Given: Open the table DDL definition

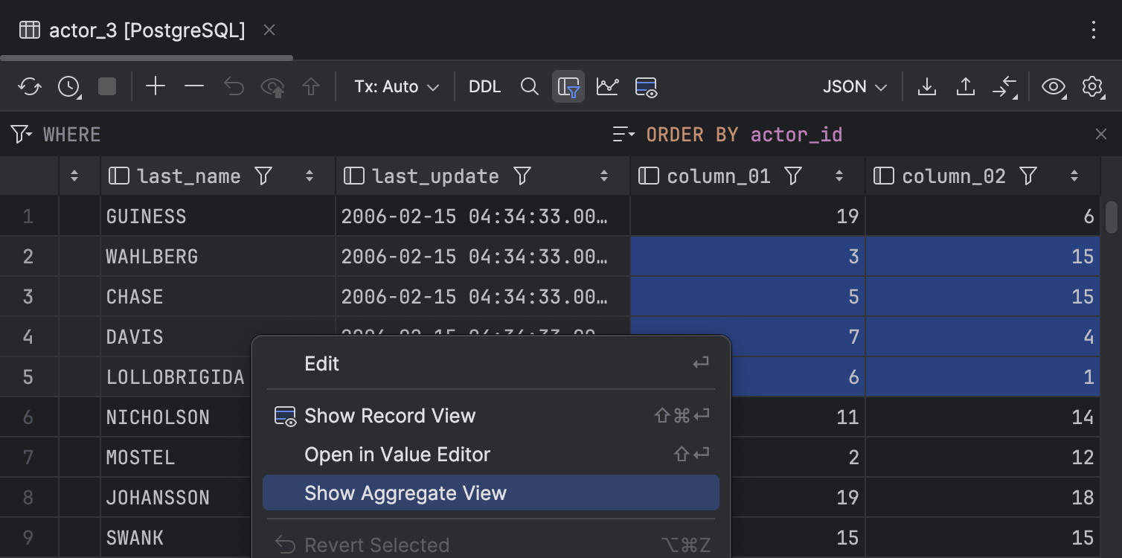Looking at the screenshot, I should pyautogui.click(x=484, y=86).
